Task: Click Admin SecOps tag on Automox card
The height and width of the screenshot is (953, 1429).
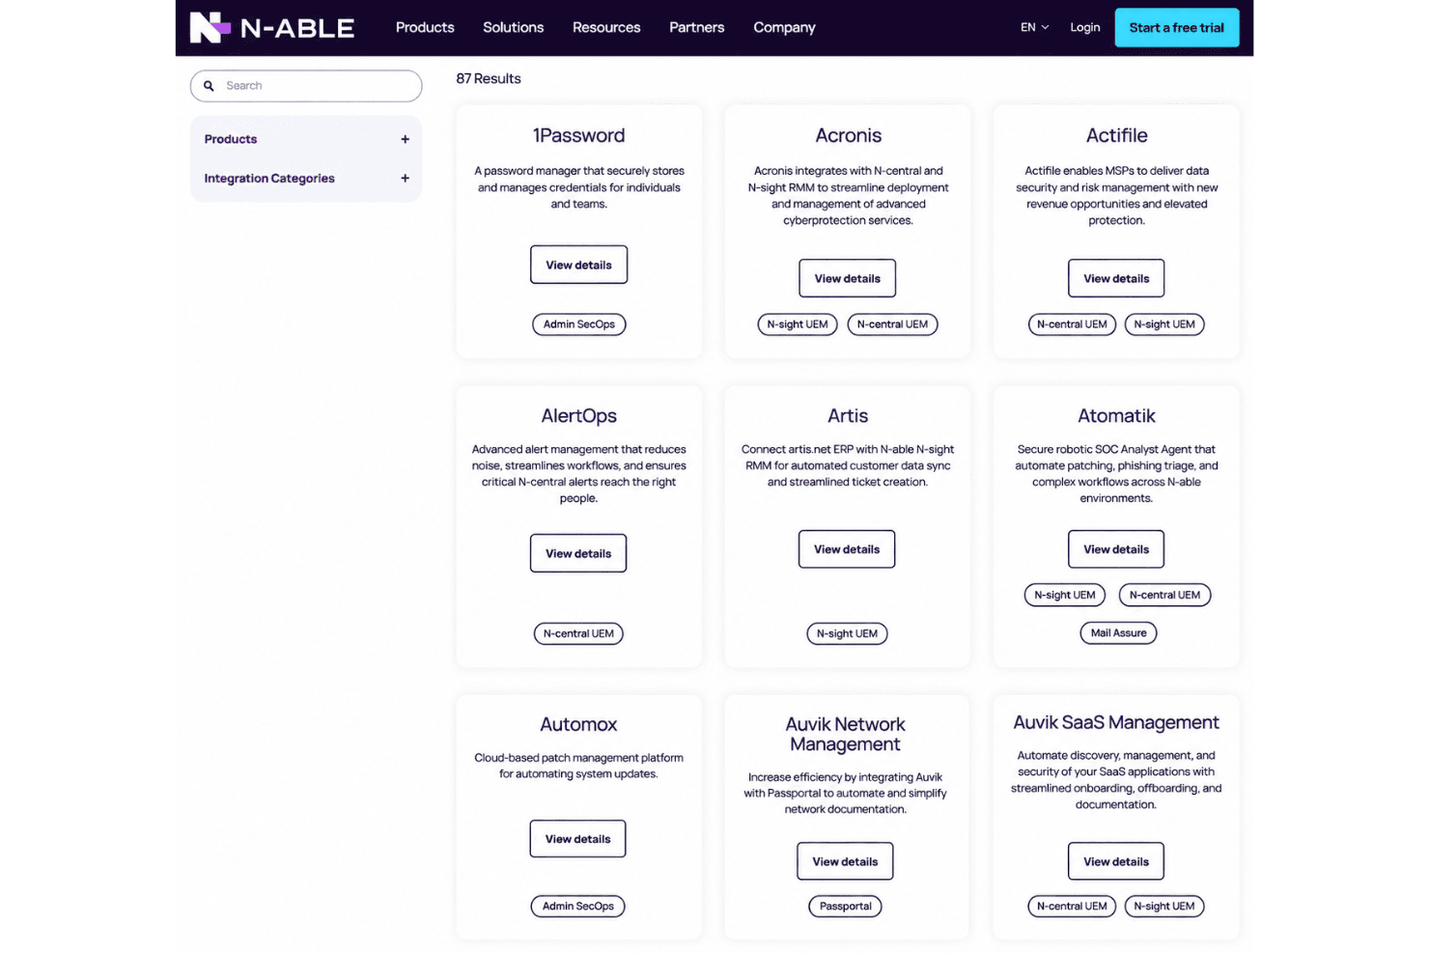Action: pyautogui.click(x=577, y=906)
